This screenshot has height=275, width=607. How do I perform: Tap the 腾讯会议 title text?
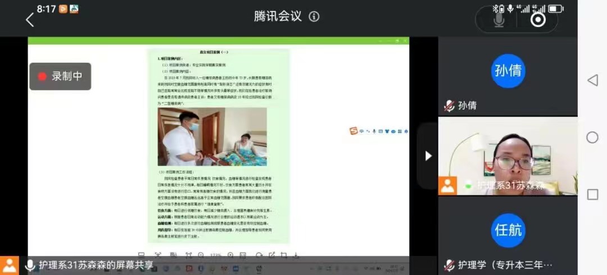278,17
